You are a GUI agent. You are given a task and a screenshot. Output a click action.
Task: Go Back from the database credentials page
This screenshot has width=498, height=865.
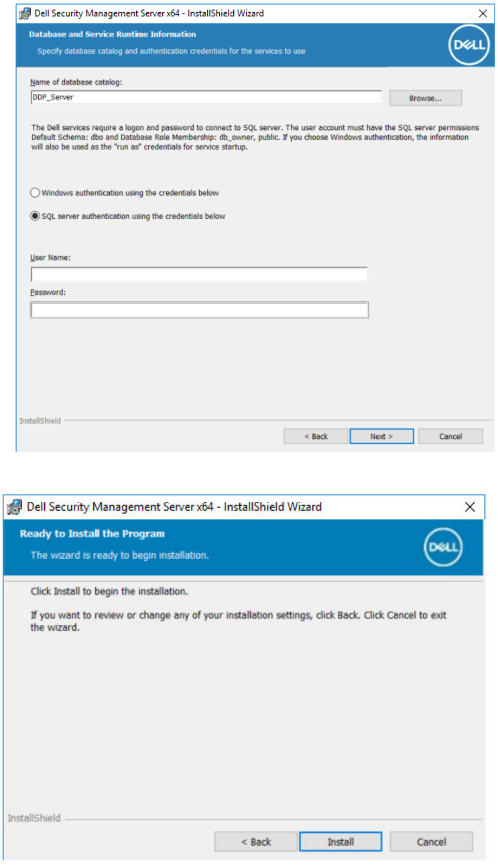coord(316,436)
